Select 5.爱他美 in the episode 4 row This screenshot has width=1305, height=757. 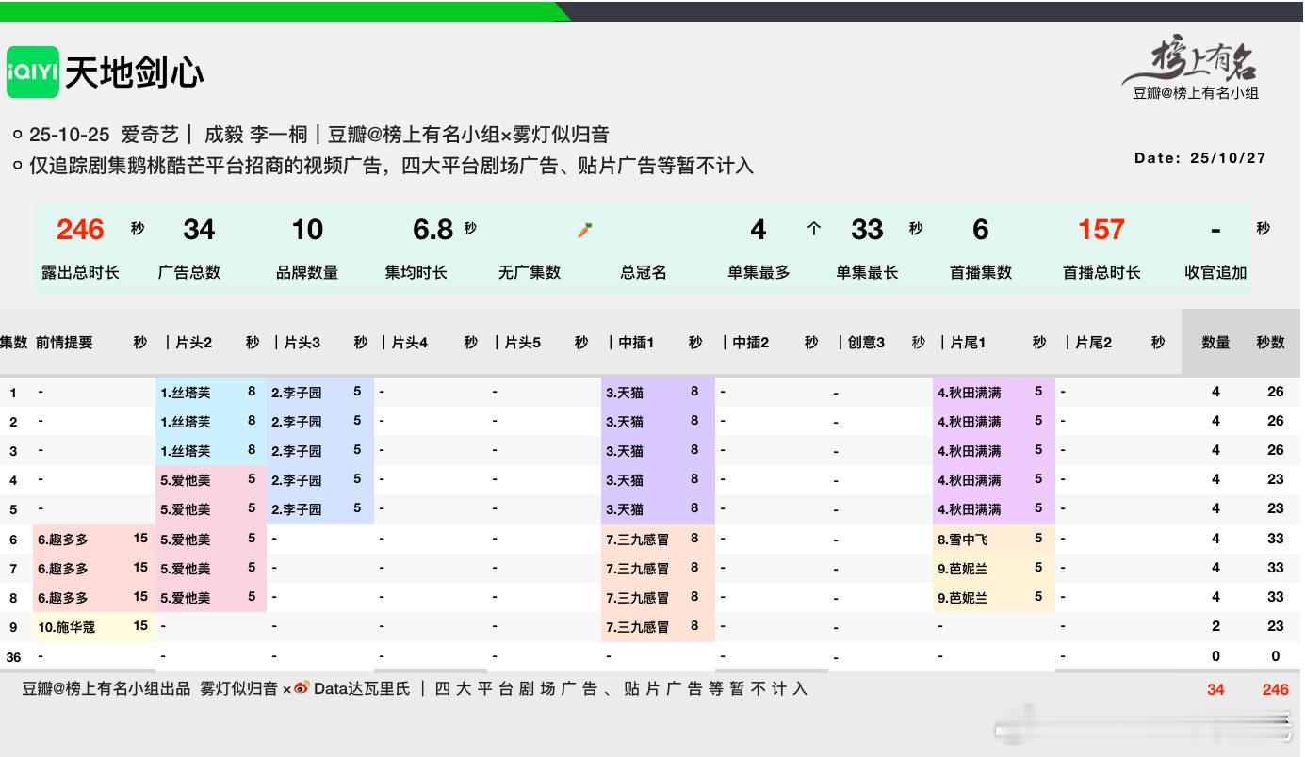pyautogui.click(x=186, y=480)
